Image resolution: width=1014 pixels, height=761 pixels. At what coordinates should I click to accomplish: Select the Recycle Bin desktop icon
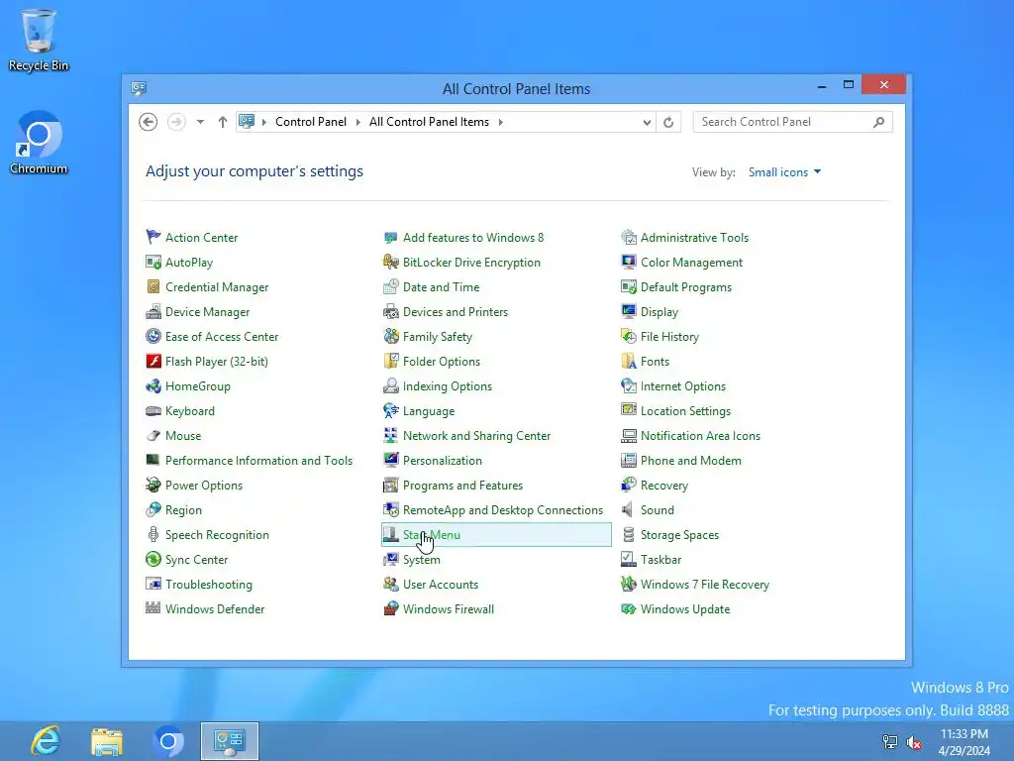39,40
